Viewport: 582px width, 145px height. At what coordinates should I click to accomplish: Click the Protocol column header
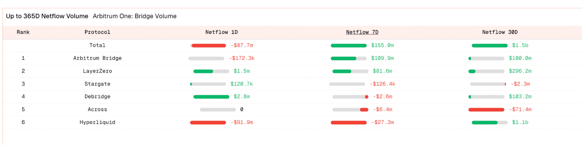click(97, 32)
